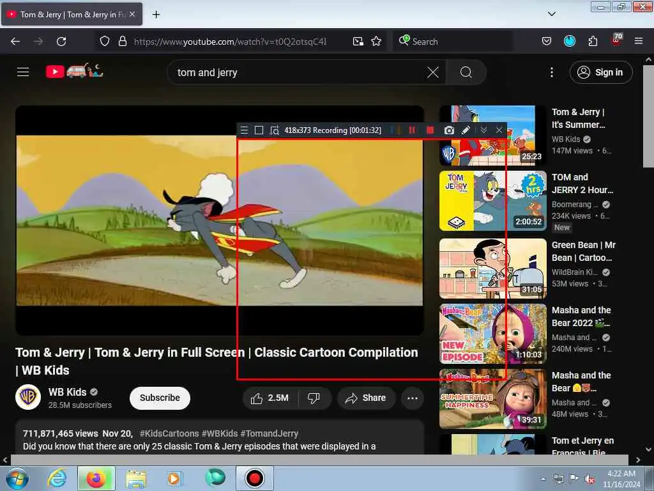Open taskbar clock 4:22 AM

tap(621, 478)
